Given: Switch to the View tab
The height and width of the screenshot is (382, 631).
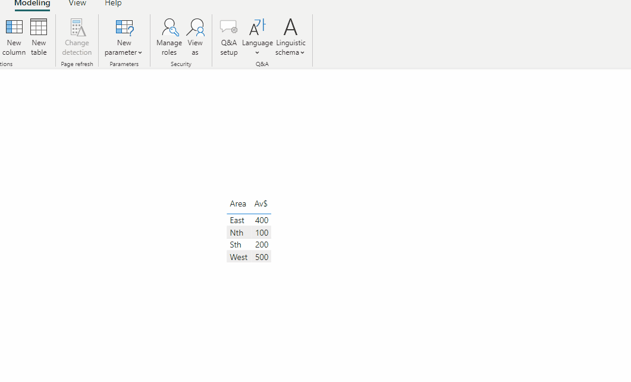Looking at the screenshot, I should (77, 4).
